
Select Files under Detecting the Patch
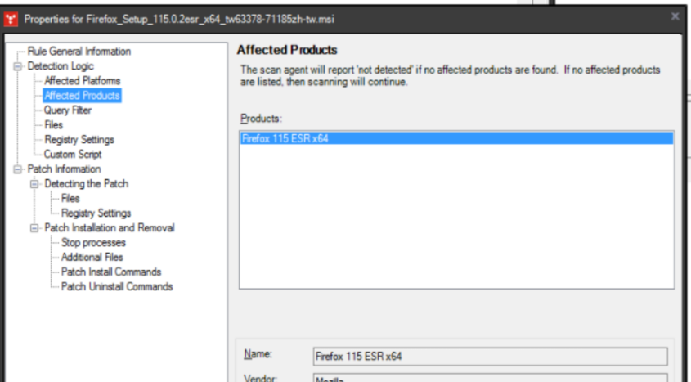pyautogui.click(x=70, y=199)
